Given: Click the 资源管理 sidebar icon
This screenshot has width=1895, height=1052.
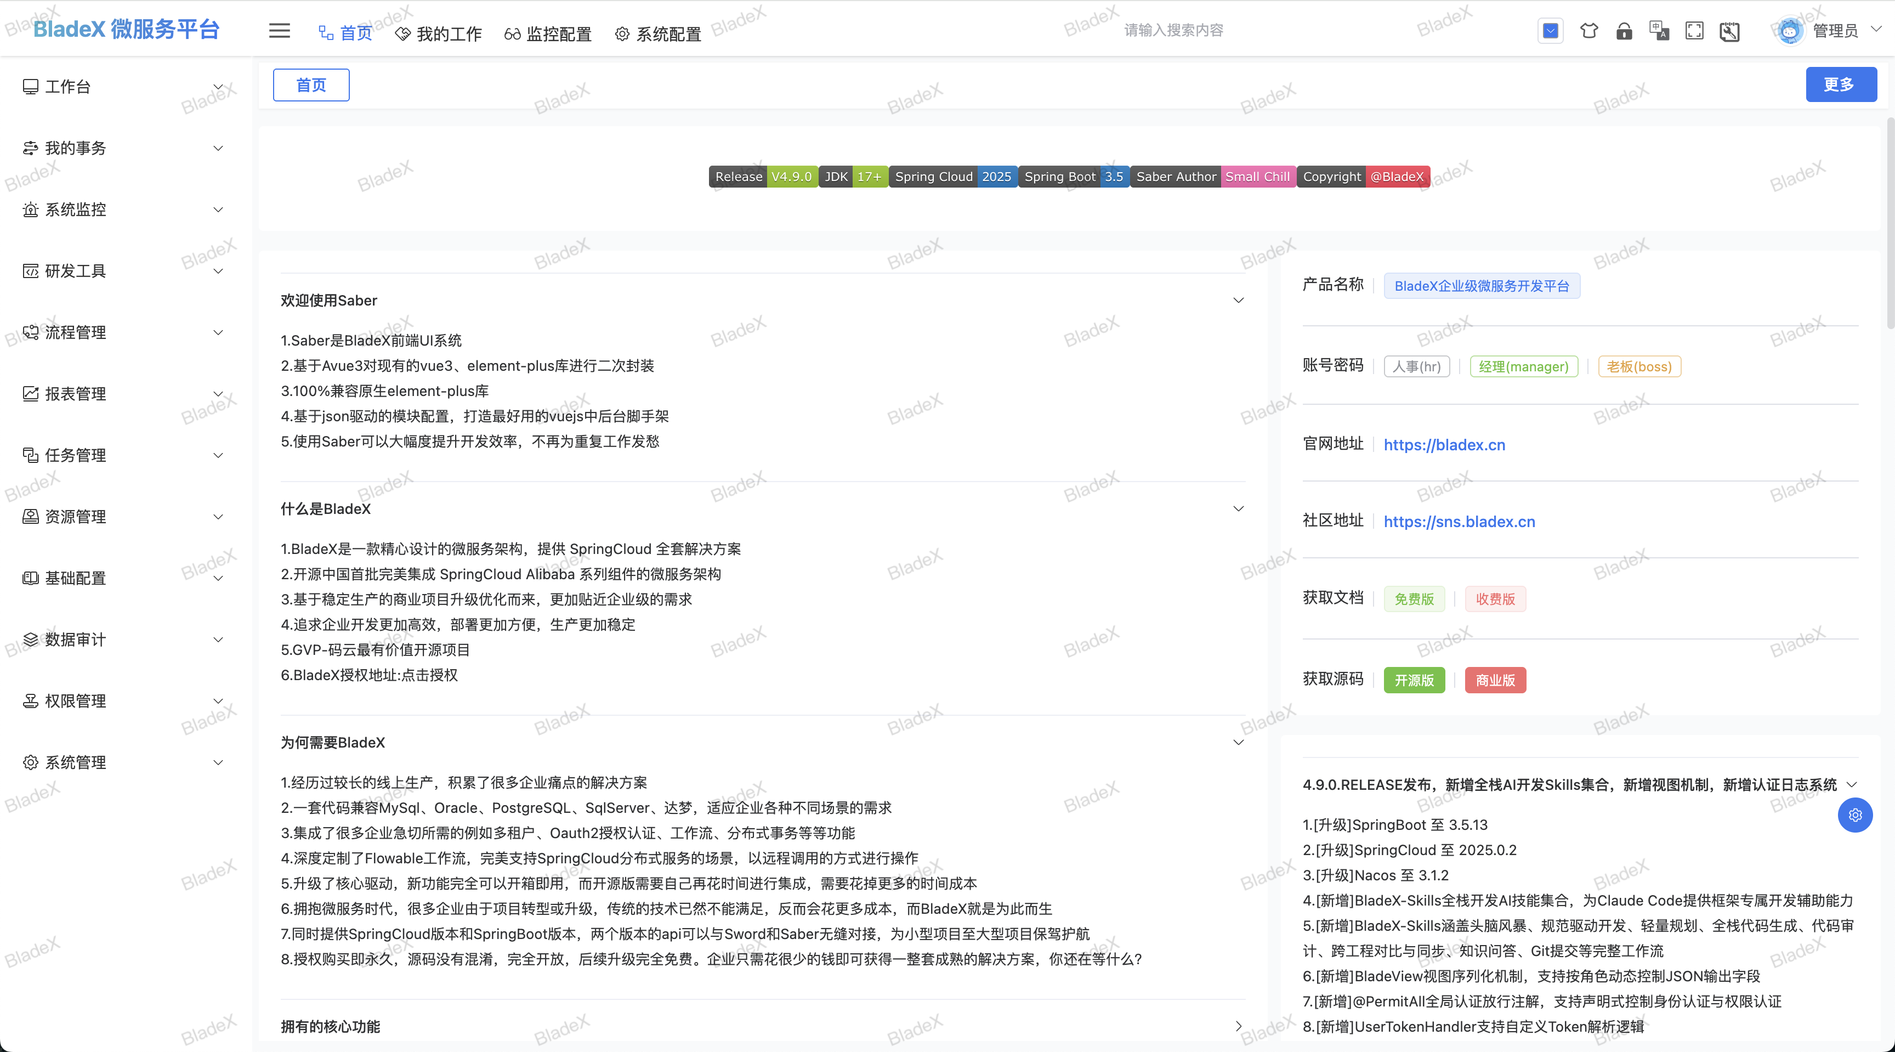Looking at the screenshot, I should (30, 517).
